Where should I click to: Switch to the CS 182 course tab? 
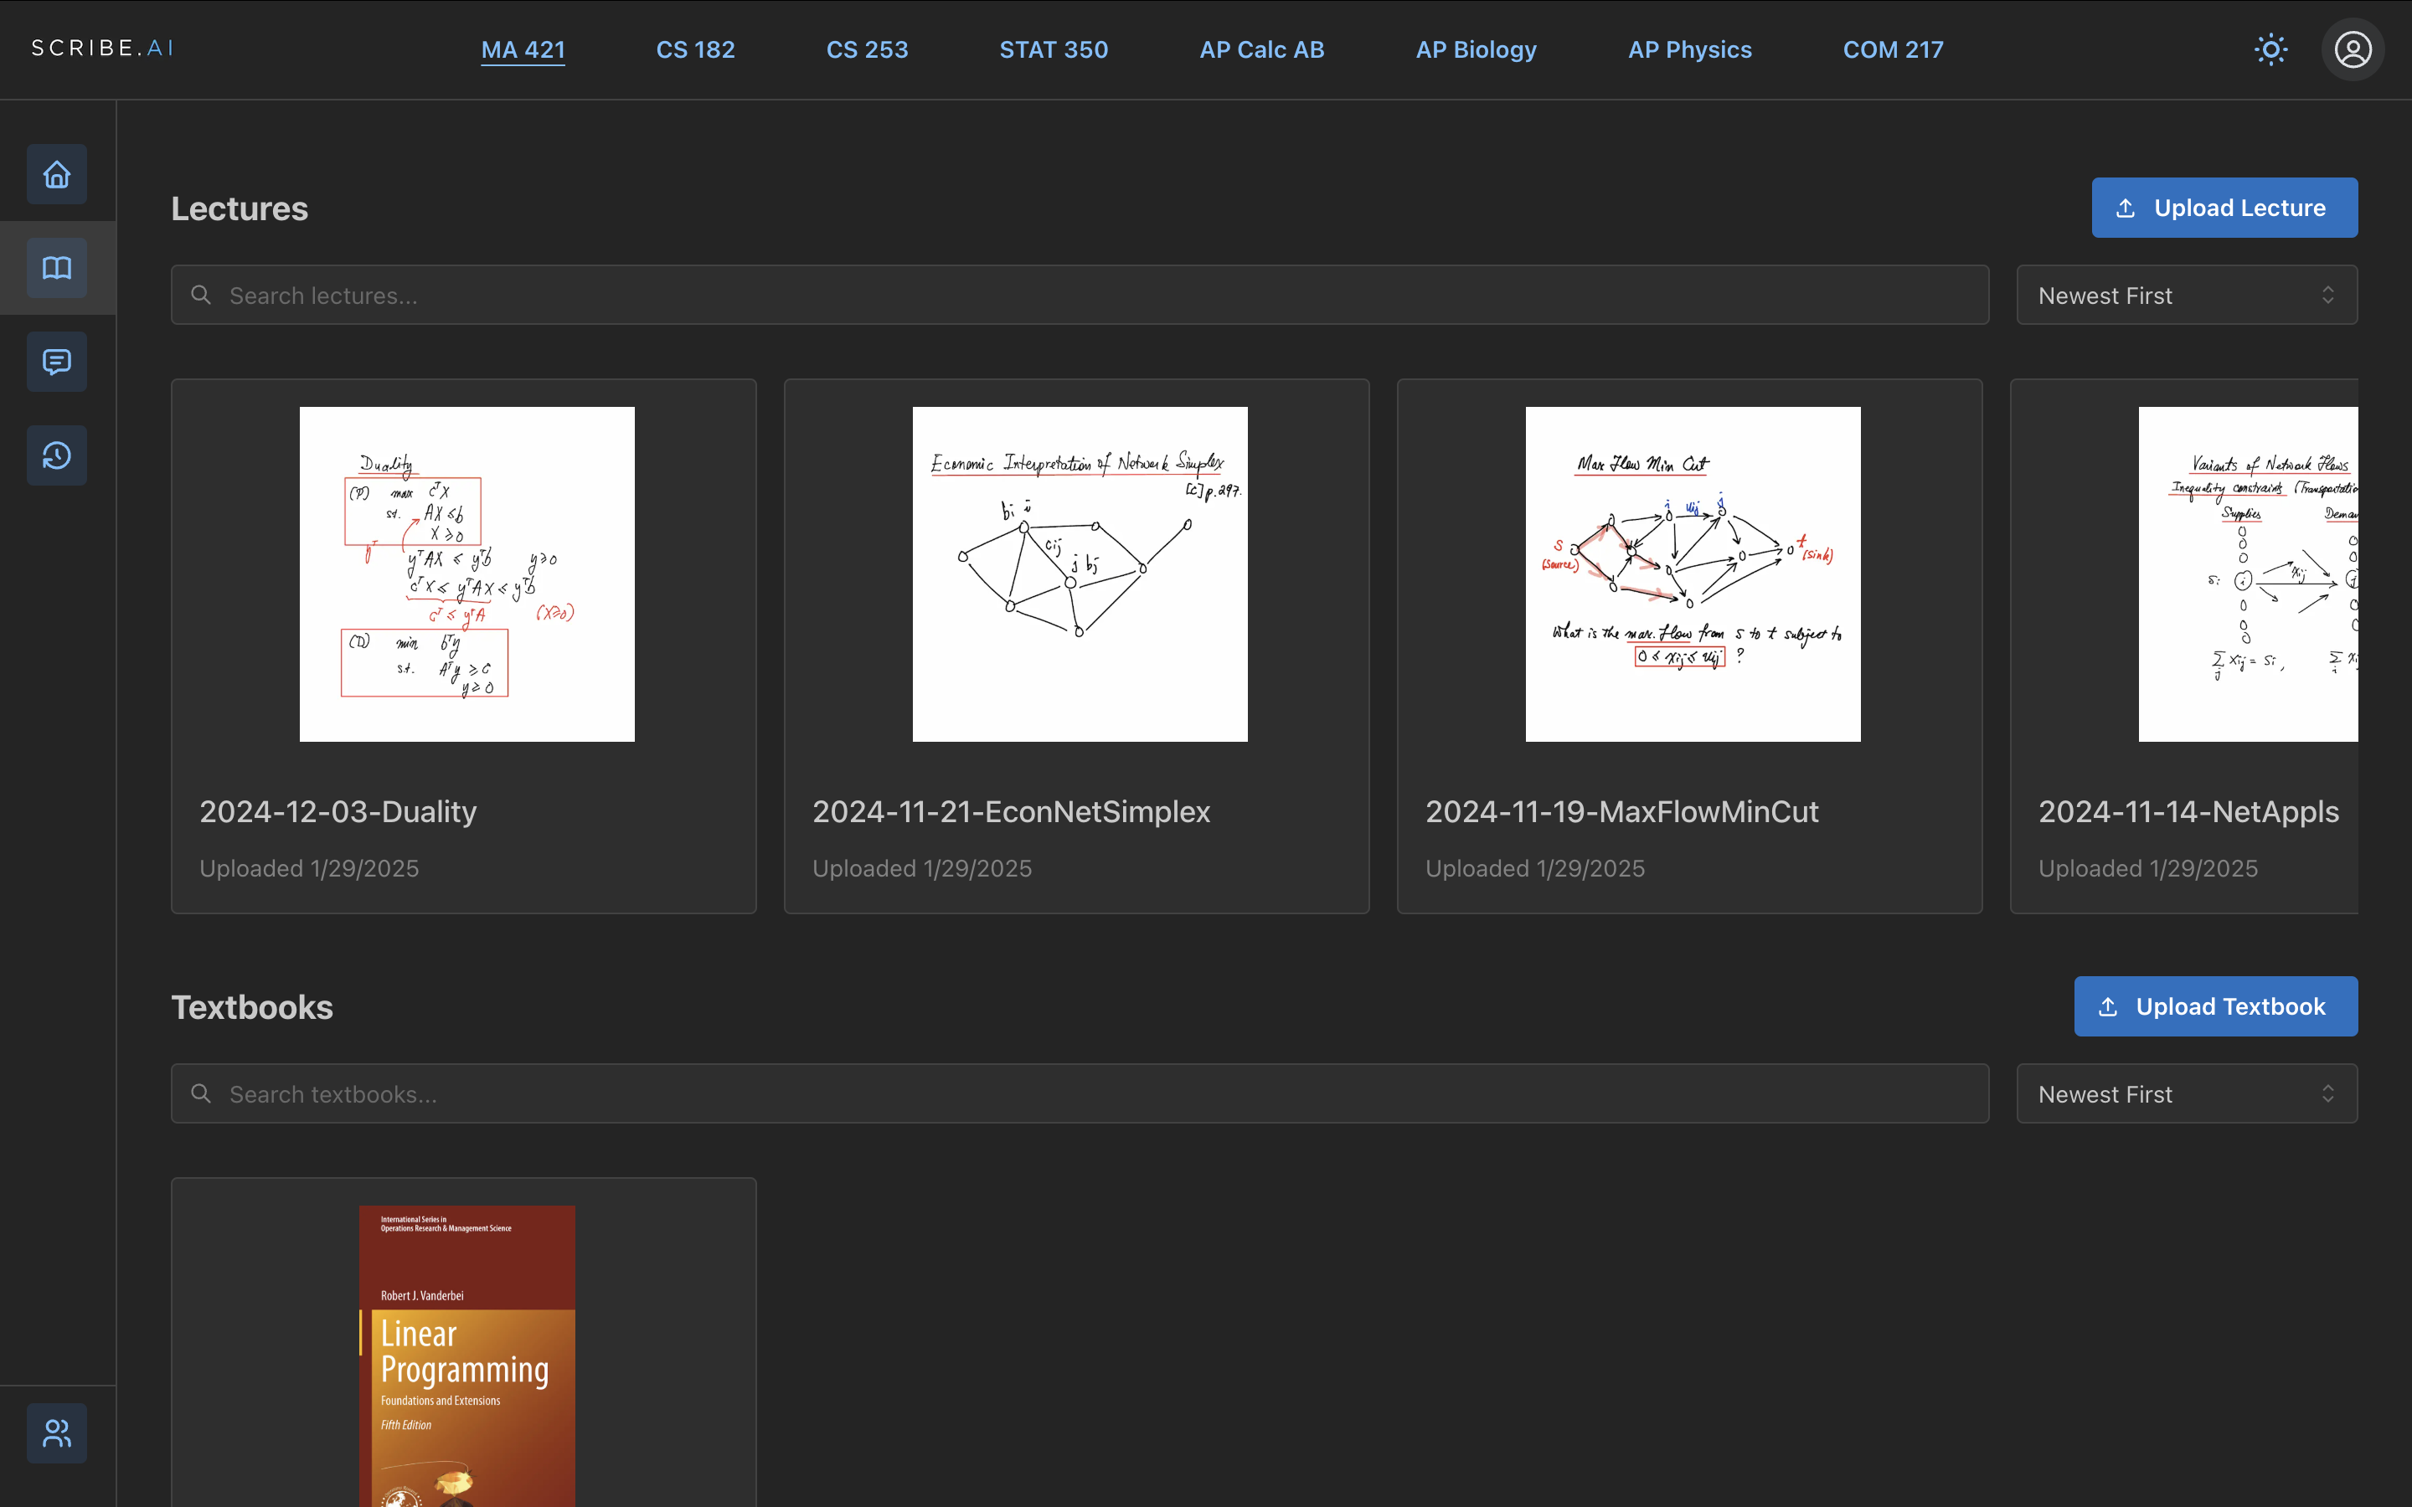(694, 50)
